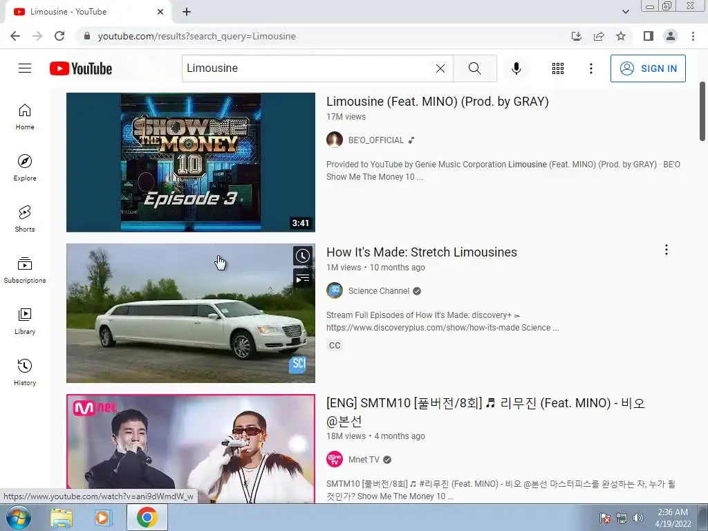This screenshot has width=708, height=531.
Task: Open History in the sidebar
Action: (25, 372)
